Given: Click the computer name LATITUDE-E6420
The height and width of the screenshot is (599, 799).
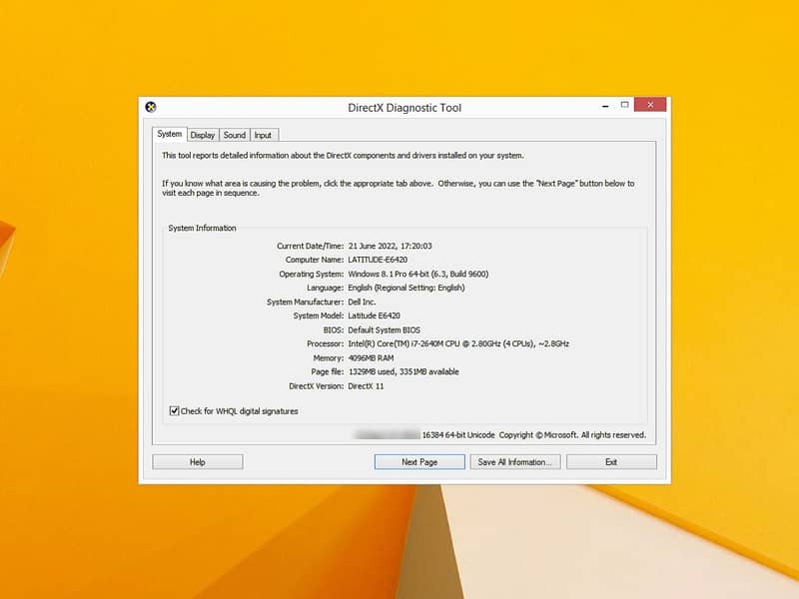Looking at the screenshot, I should click(378, 260).
